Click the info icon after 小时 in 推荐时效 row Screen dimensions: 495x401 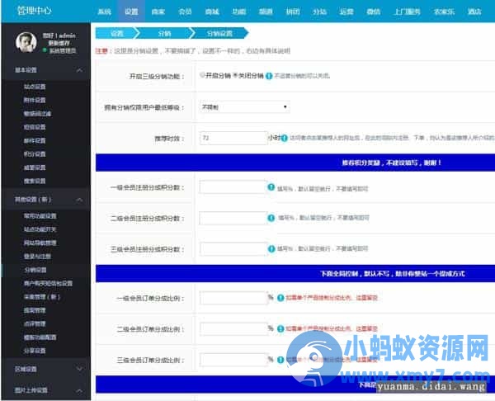click(284, 138)
